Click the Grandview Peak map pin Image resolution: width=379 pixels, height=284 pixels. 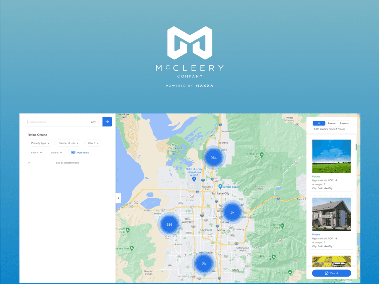point(262,155)
